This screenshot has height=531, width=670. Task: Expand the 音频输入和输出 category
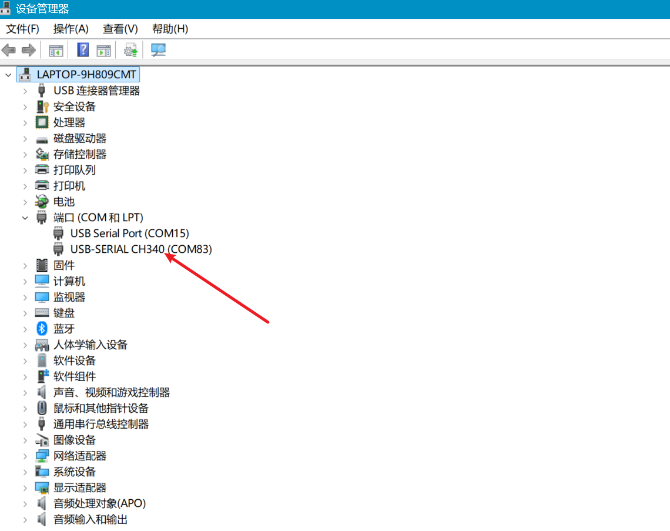25,520
